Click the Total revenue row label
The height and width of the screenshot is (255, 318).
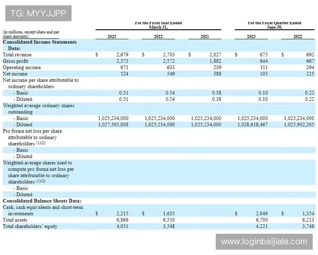click(17, 55)
